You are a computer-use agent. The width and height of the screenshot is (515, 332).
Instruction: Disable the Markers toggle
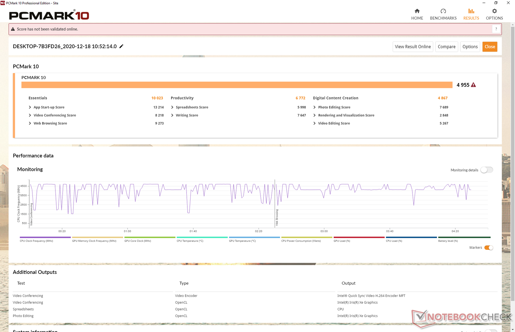click(x=489, y=248)
